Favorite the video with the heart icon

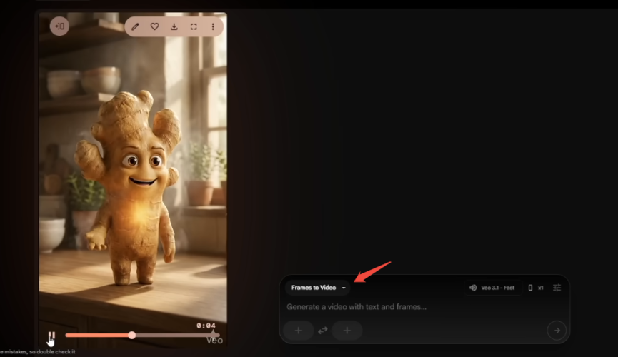[154, 26]
